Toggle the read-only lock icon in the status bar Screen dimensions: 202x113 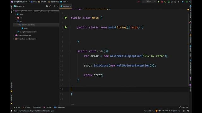179,111
